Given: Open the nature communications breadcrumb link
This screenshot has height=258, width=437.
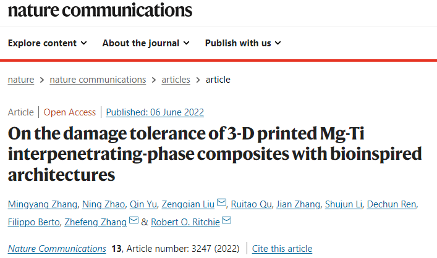Looking at the screenshot, I should [x=98, y=80].
